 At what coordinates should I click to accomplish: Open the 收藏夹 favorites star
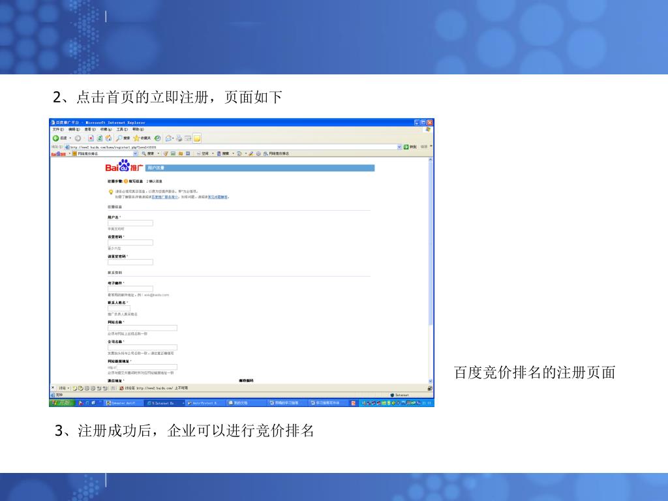click(137, 138)
